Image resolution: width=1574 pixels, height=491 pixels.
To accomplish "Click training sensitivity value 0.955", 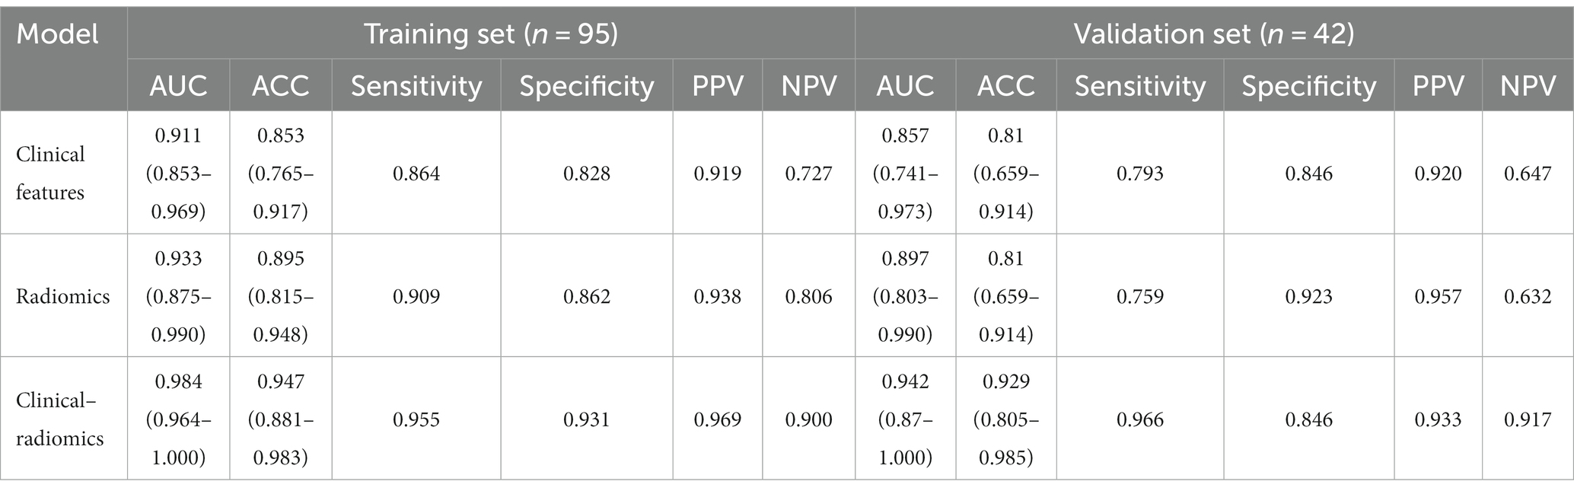I will [416, 419].
